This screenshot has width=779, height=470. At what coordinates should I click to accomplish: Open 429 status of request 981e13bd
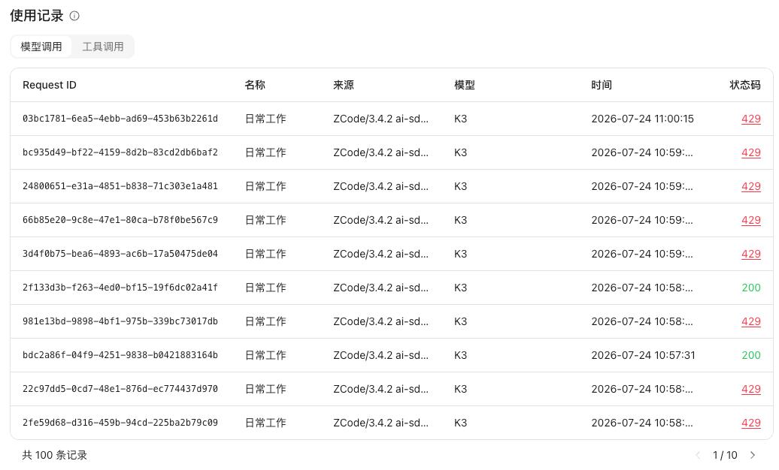[750, 321]
